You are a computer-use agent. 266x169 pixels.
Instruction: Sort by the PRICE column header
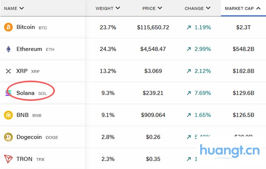coord(153,8)
